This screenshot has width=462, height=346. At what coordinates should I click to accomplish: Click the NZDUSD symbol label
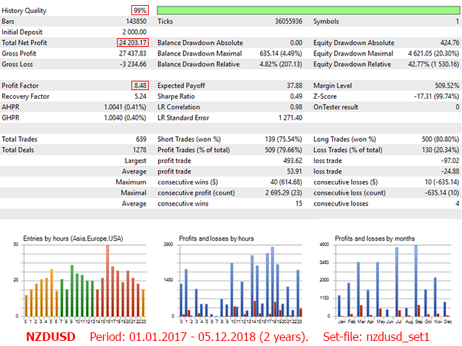48,337
